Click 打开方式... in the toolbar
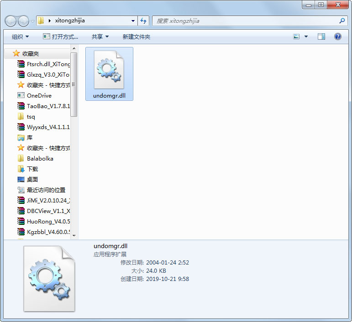This screenshot has width=352, height=322. tap(60, 36)
